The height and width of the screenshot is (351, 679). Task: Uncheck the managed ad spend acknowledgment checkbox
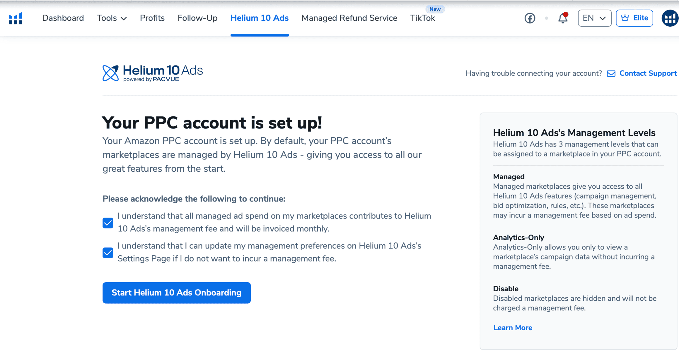pyautogui.click(x=108, y=223)
